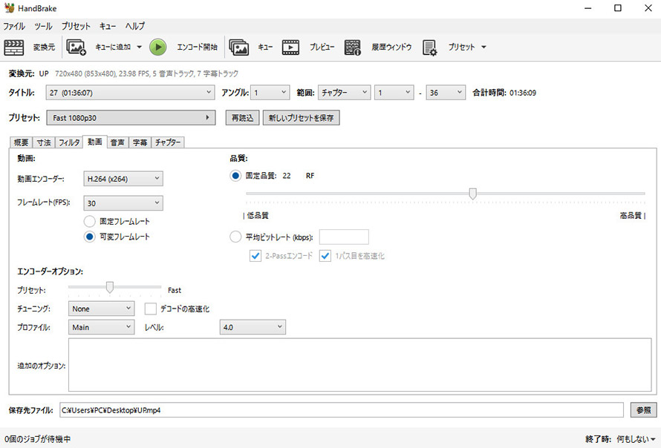Screen dimensions: 661x448
Task: Click the 新しいプリセットを保存 button
Action: click(301, 118)
